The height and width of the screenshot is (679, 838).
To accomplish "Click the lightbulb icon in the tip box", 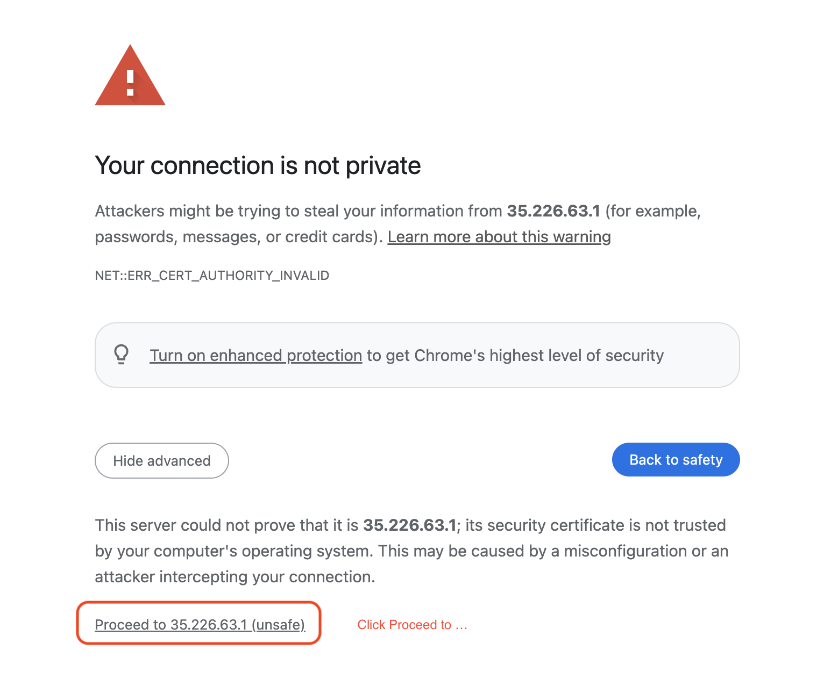I will point(122,355).
